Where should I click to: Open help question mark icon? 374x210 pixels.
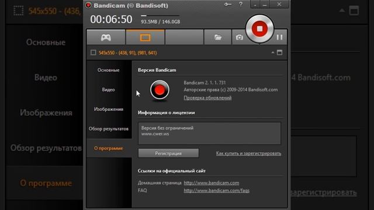click(241, 4)
